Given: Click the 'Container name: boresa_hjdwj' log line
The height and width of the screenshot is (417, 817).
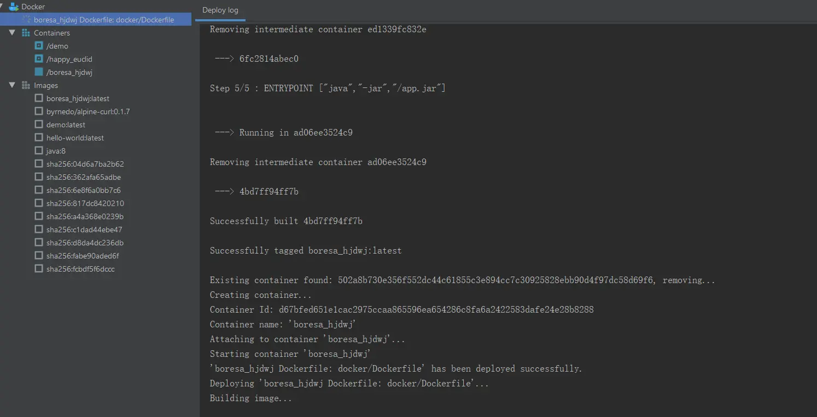Looking at the screenshot, I should tap(283, 324).
